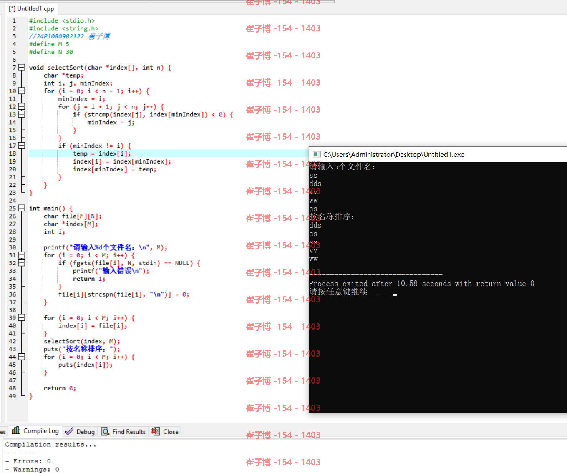Collapse the fgets if block fold at line 32

[x=22, y=263]
